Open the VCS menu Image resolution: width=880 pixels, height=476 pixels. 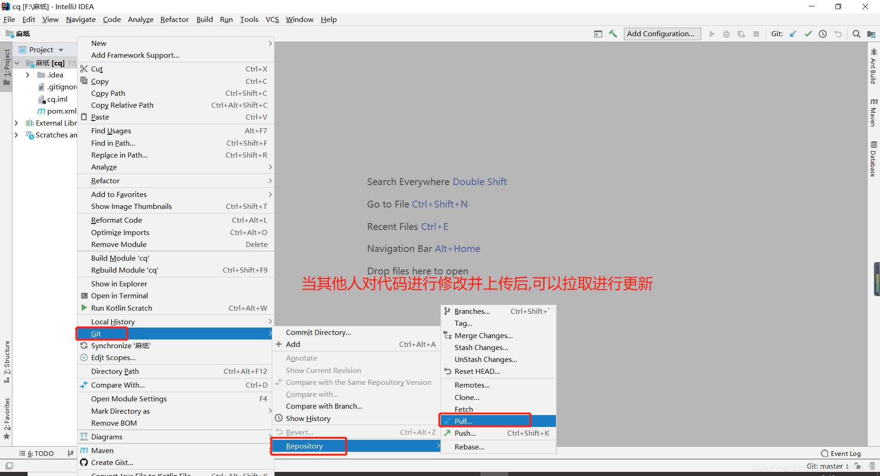click(272, 20)
